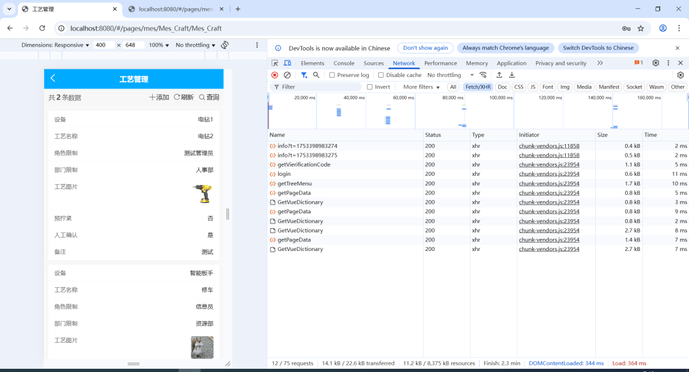The image size is (689, 372).
Task: Click the rotate screen icon
Action: [x=225, y=45]
